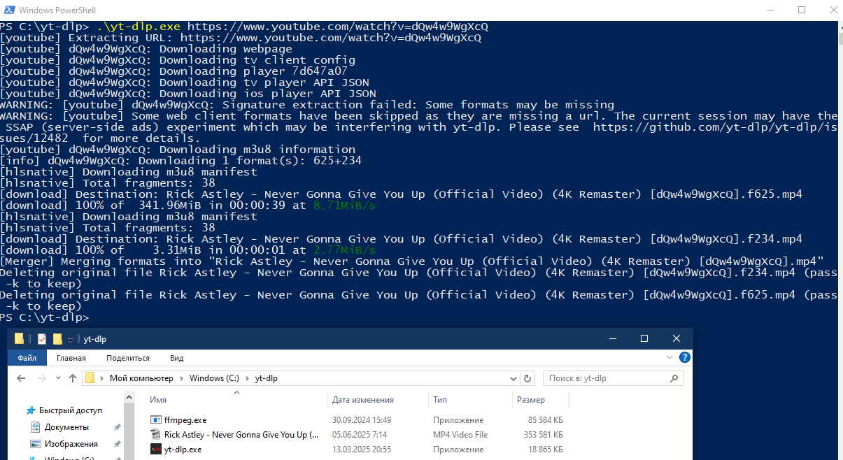This screenshot has height=460, width=843.
Task: Click the navigation pane scrollbar up arrow
Action: tap(129, 397)
